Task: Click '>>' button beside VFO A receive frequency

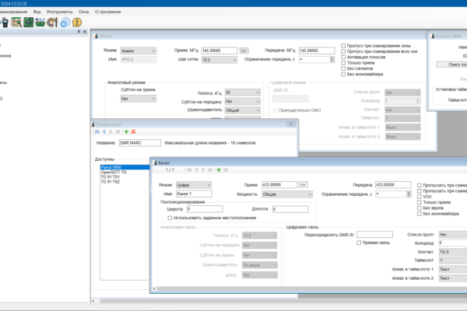Action: click(x=244, y=50)
